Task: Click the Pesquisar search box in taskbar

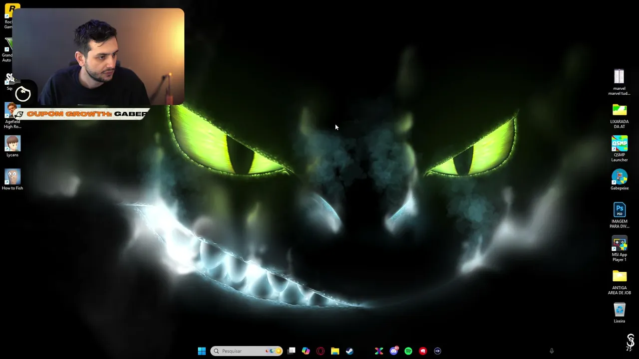Action: (x=247, y=351)
